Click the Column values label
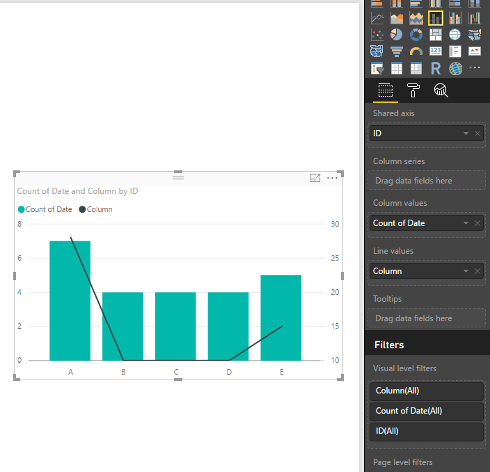The width and height of the screenshot is (490, 472). 400,203
